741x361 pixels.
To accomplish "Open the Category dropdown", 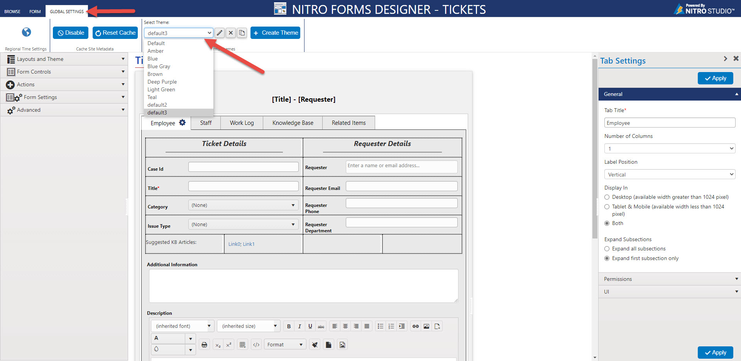I will point(244,205).
